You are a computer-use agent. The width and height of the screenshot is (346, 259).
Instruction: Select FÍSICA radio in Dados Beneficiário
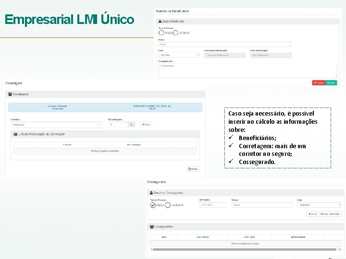(161, 33)
